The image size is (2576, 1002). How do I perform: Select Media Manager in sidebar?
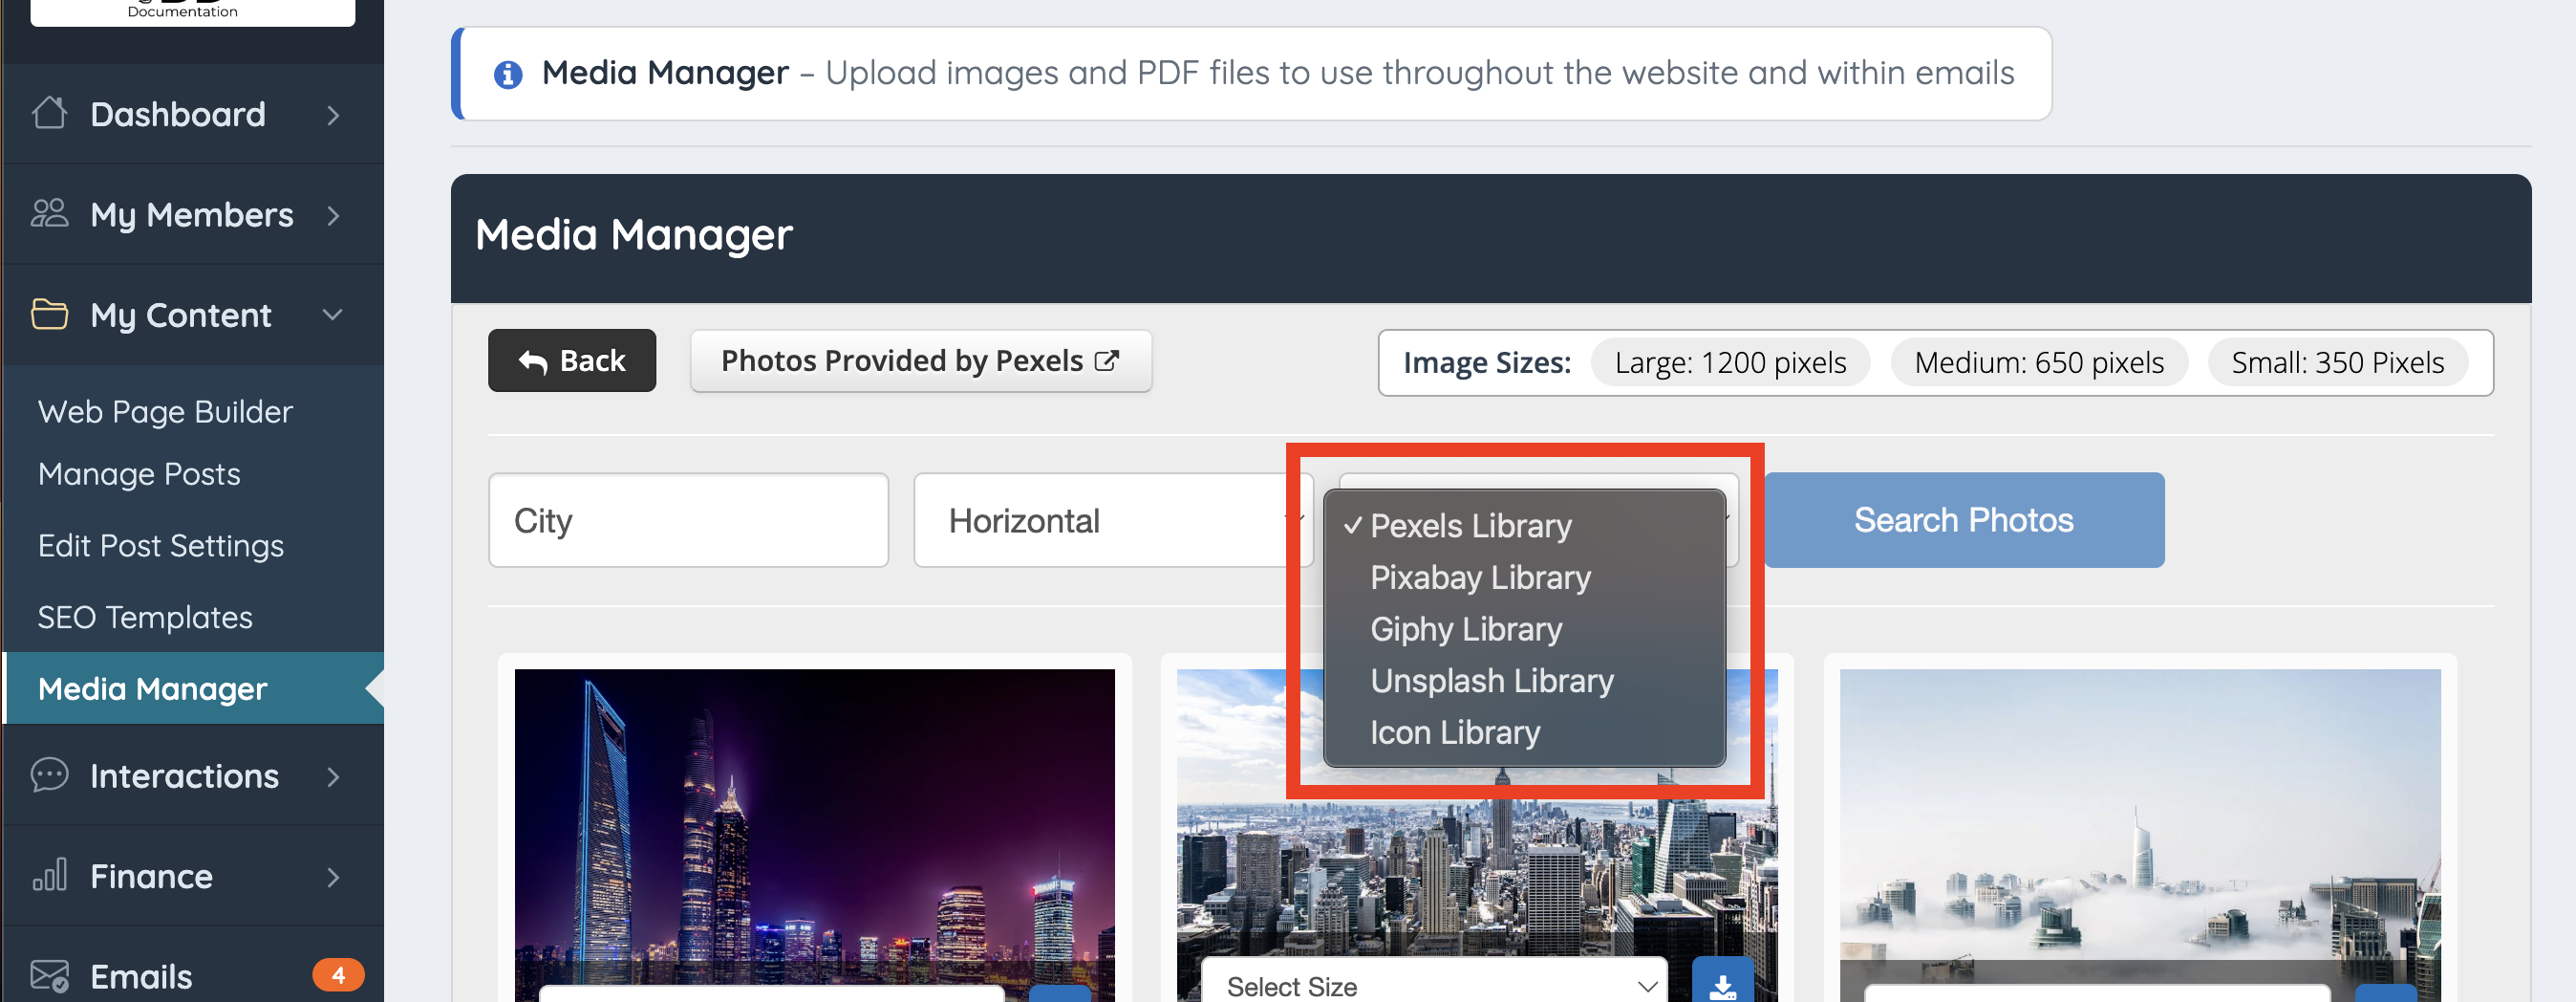[x=194, y=687]
